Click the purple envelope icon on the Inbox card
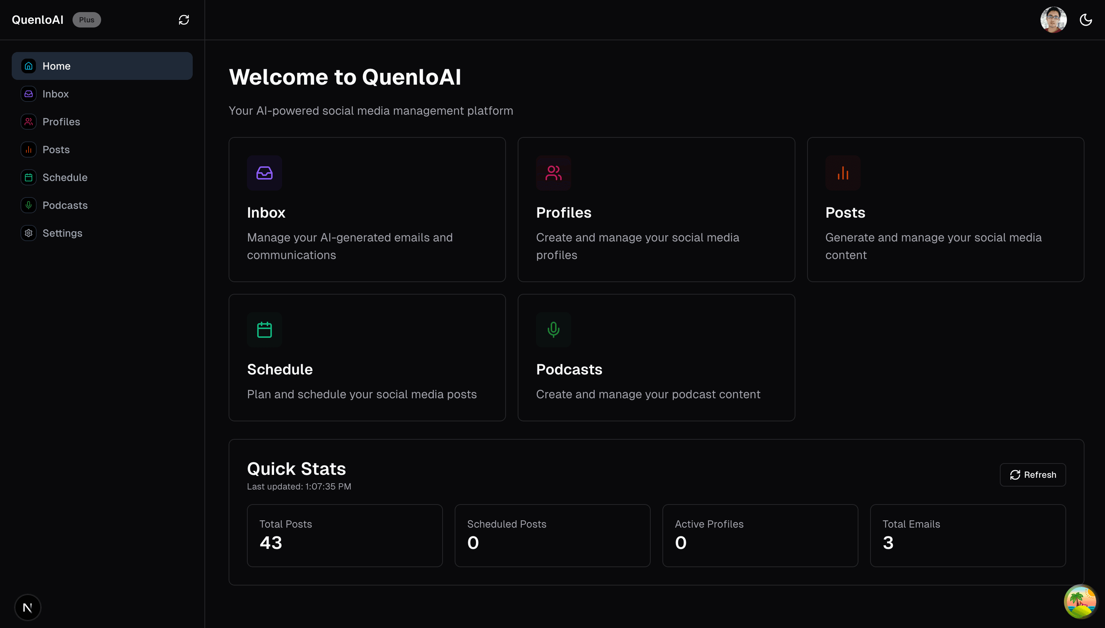Image resolution: width=1105 pixels, height=628 pixels. pyautogui.click(x=265, y=173)
